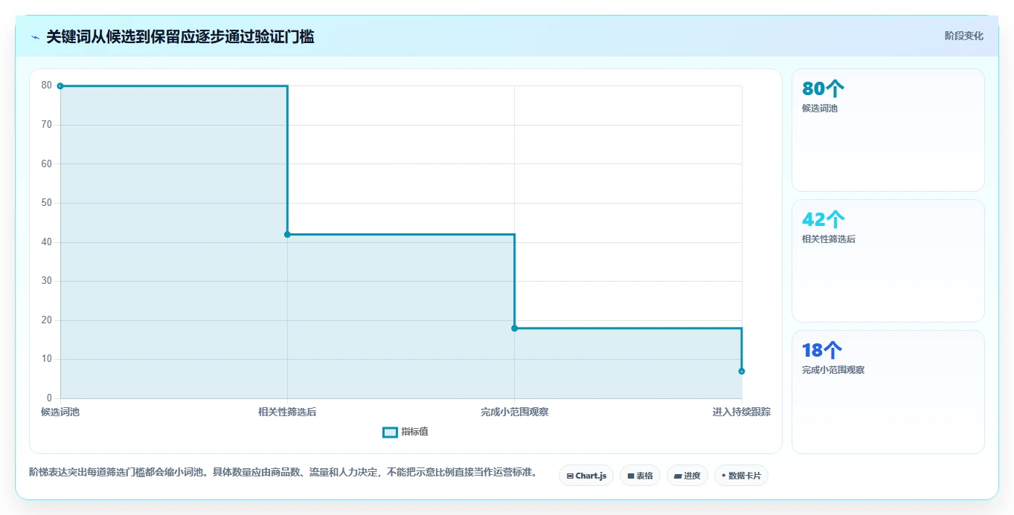Click the y-axis label 80
The height and width of the screenshot is (515, 1014).
tap(47, 85)
